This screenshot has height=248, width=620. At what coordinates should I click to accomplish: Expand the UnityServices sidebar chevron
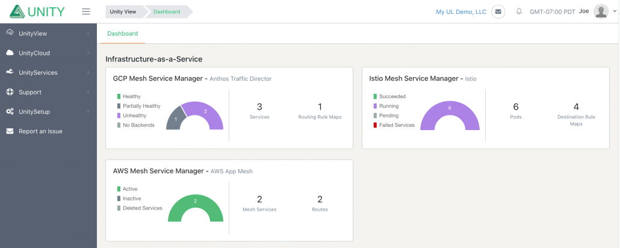click(88, 73)
